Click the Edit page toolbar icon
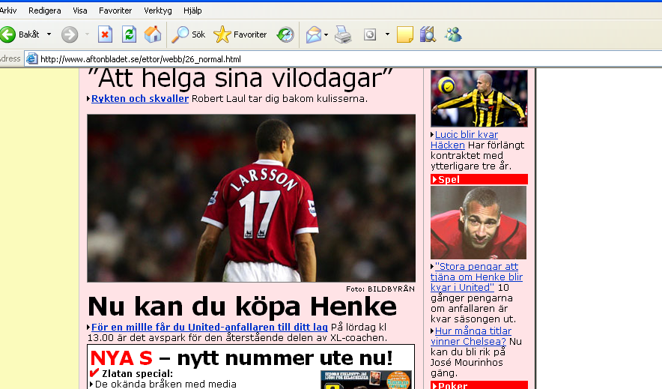The height and width of the screenshot is (389, 662). [370, 34]
